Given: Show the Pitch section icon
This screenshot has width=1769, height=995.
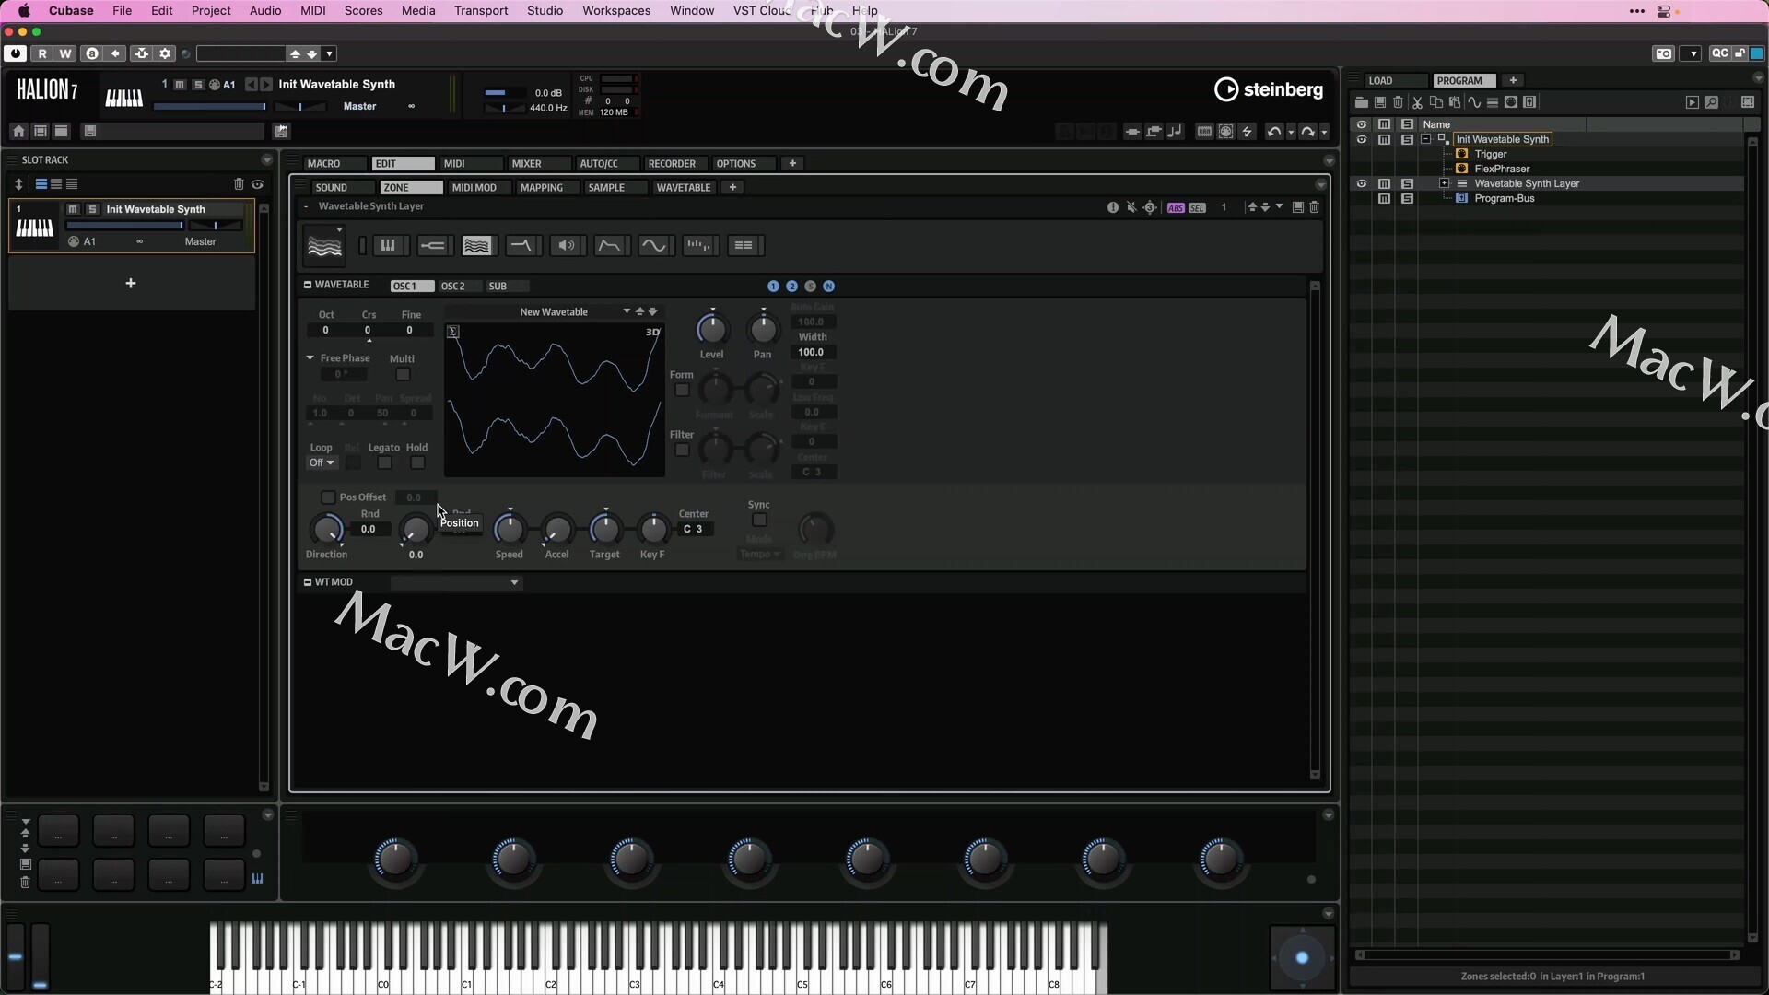Looking at the screenshot, I should click(432, 246).
